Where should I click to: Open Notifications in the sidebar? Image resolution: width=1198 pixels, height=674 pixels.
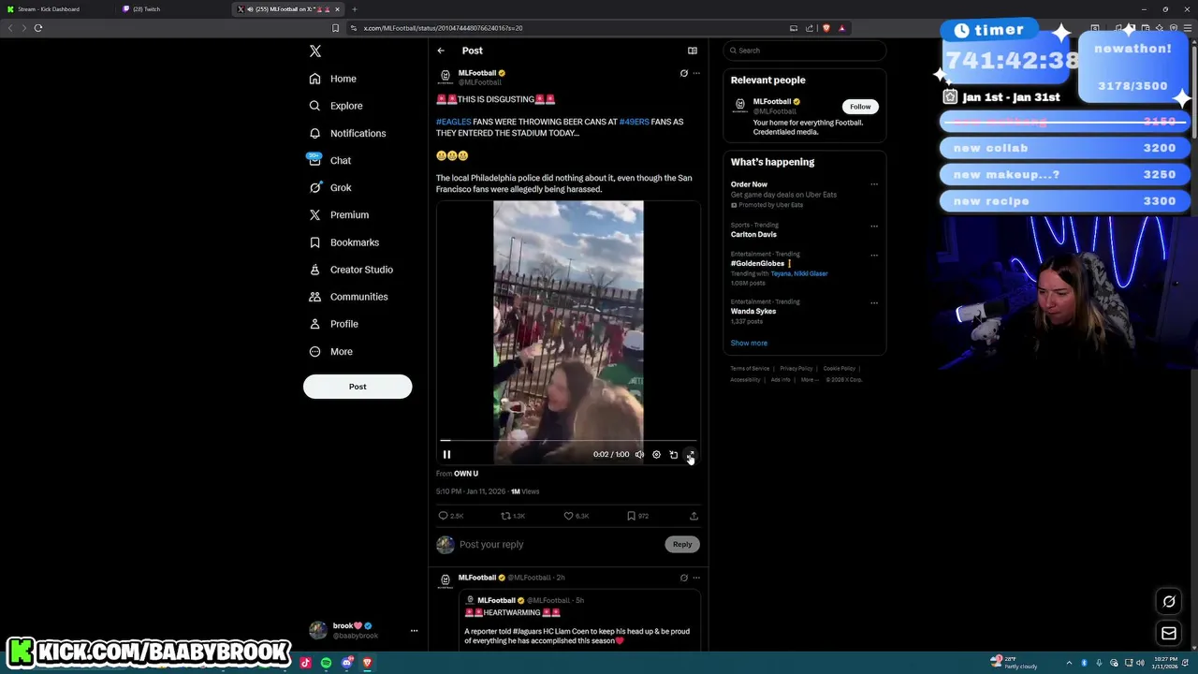pyautogui.click(x=347, y=133)
